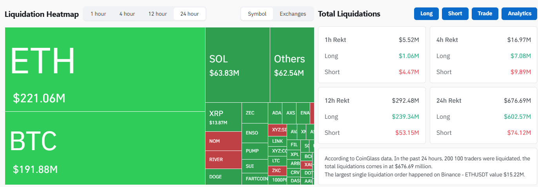Screen dimensions: 538x187
Task: Click the red RIVER tile
Action: click(223, 160)
